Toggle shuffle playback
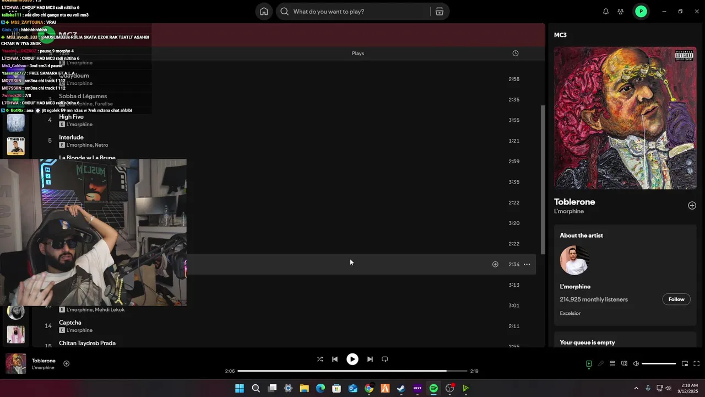The image size is (705, 397). tap(320, 359)
